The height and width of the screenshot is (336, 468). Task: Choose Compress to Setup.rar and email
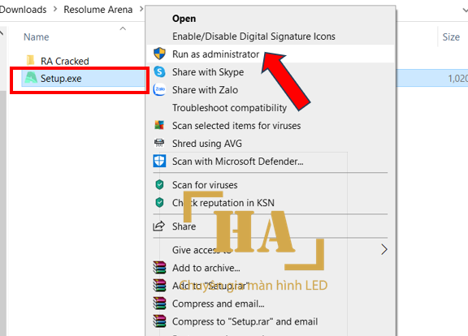click(x=245, y=321)
